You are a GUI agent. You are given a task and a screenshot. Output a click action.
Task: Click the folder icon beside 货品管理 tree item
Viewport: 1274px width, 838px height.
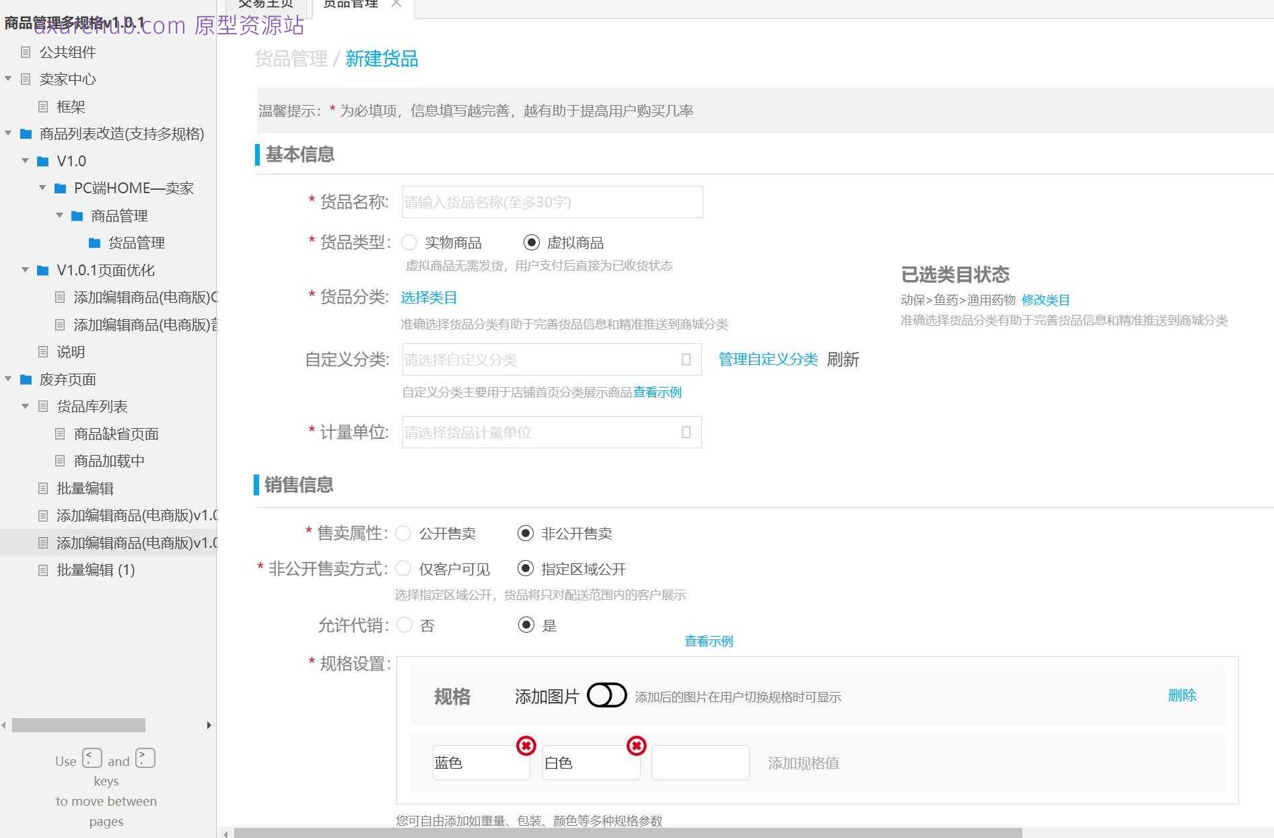tap(93, 242)
